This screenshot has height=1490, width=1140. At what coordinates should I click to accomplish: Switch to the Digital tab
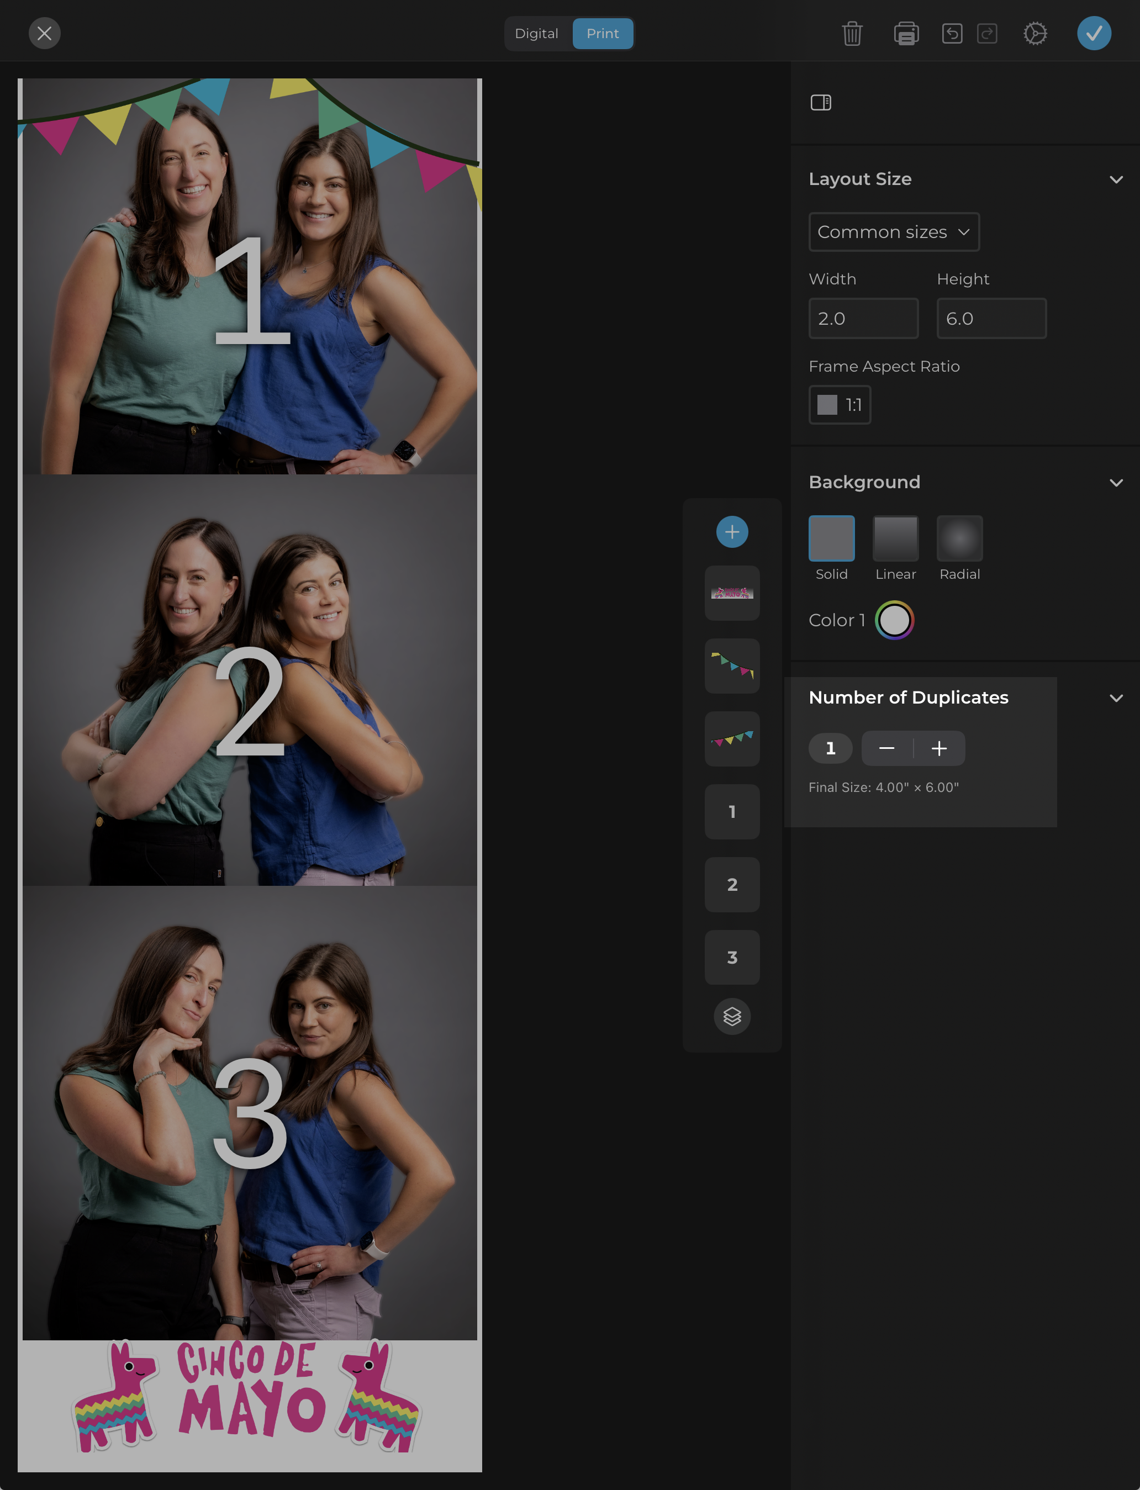pos(536,33)
